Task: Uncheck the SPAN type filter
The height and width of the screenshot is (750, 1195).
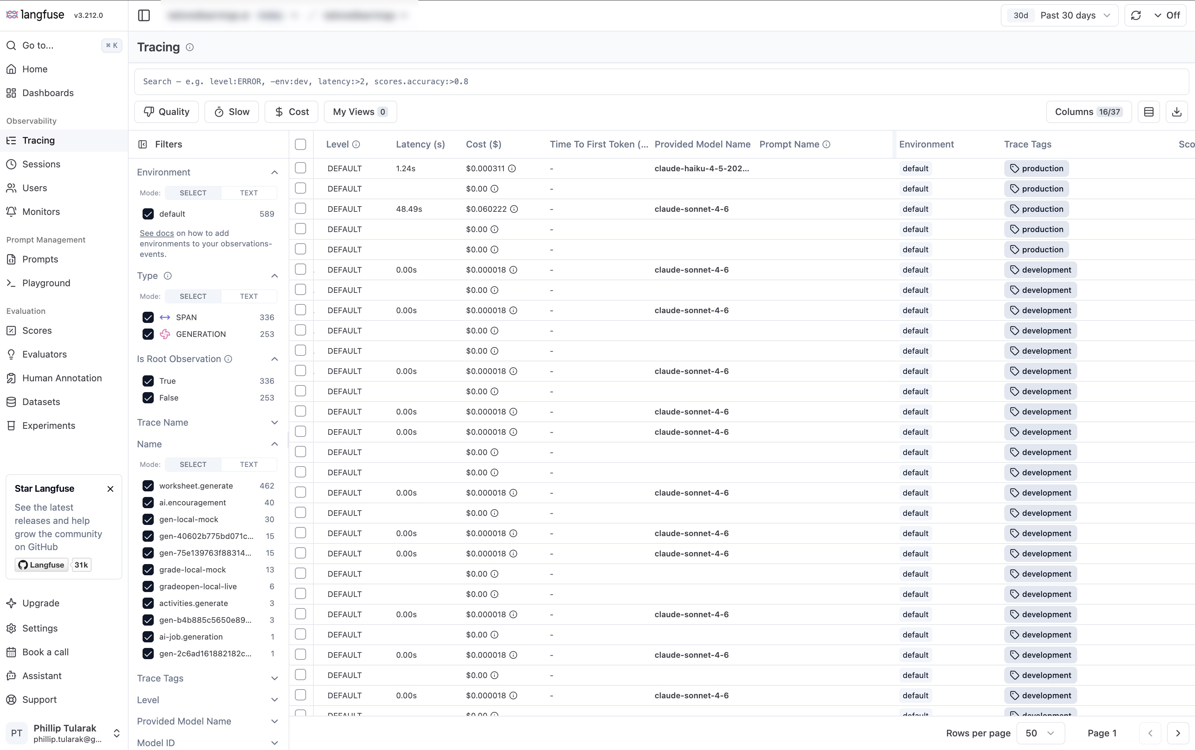Action: point(148,317)
